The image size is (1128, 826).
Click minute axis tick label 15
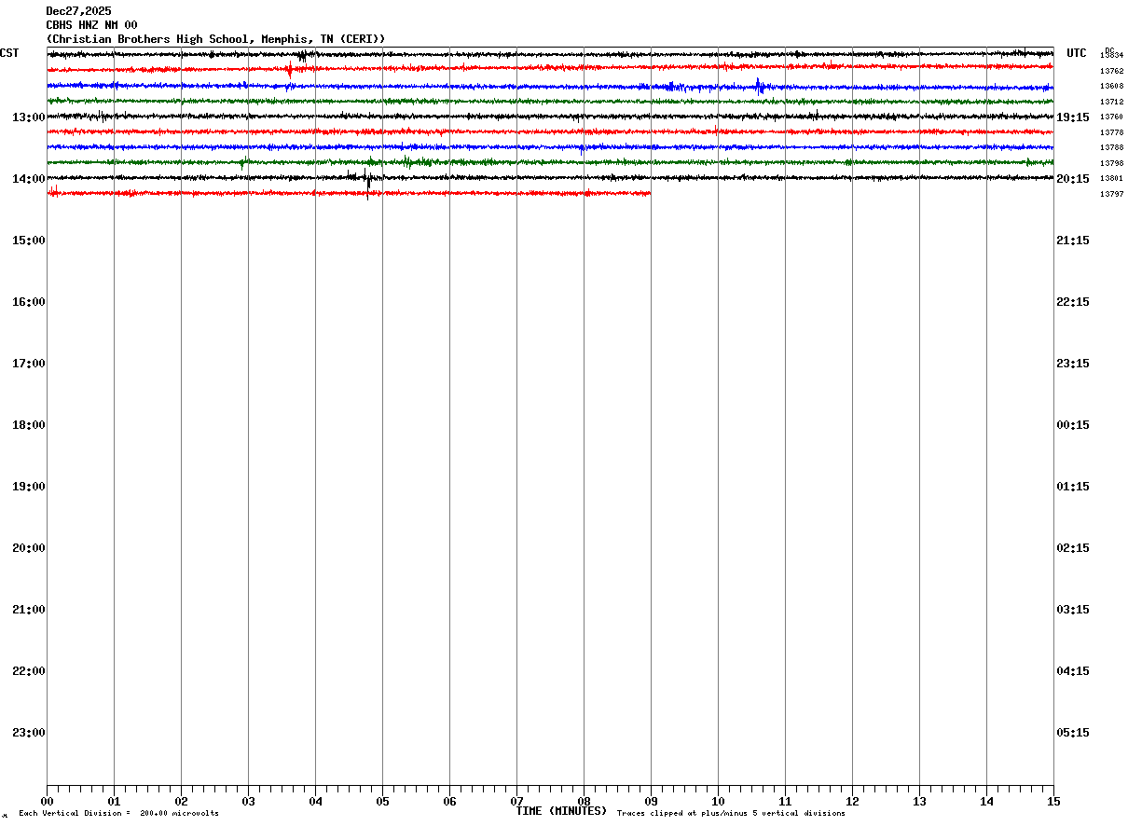tap(1052, 801)
